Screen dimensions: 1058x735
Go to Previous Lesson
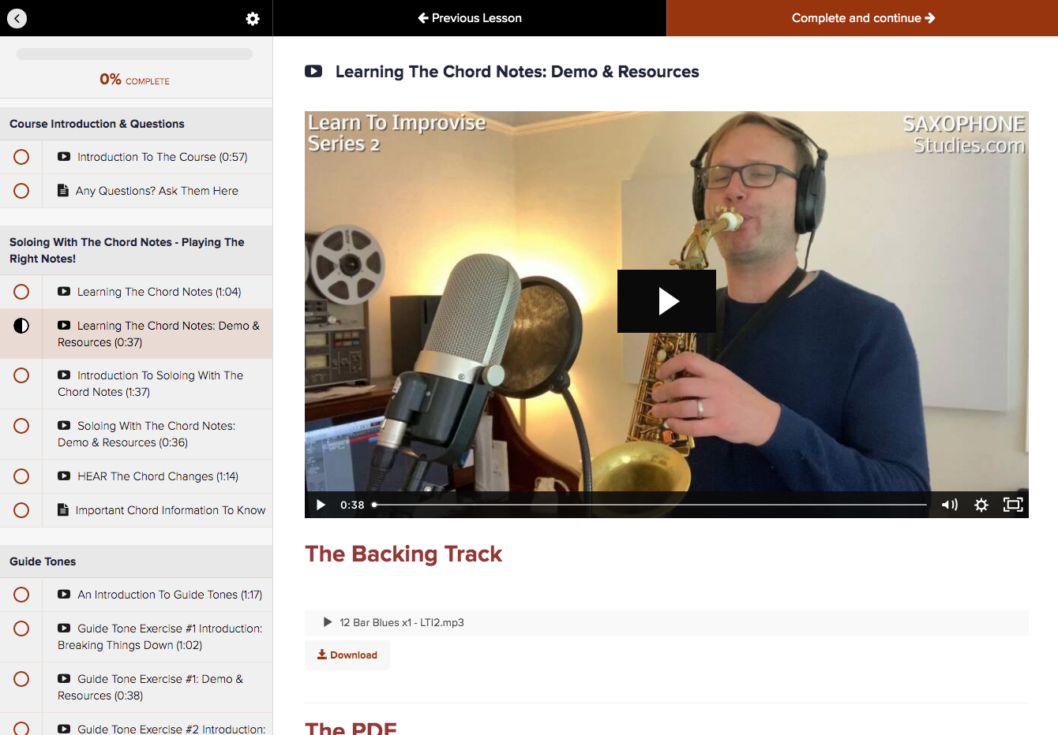pos(470,18)
